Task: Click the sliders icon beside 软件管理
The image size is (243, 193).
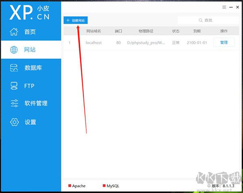Action: [x=15, y=103]
